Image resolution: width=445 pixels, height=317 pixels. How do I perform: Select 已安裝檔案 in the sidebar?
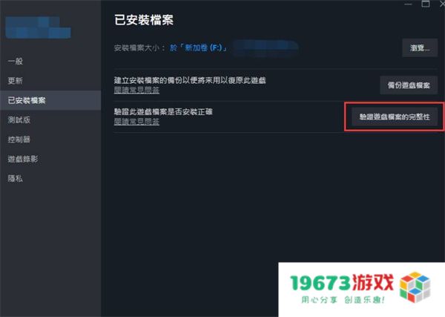point(50,100)
